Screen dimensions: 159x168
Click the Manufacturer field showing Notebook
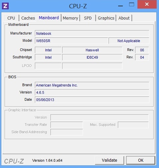click(x=92, y=33)
